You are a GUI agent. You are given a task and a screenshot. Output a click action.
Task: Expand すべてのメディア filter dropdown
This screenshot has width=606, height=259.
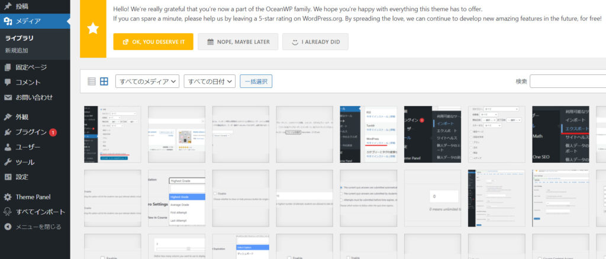(147, 81)
